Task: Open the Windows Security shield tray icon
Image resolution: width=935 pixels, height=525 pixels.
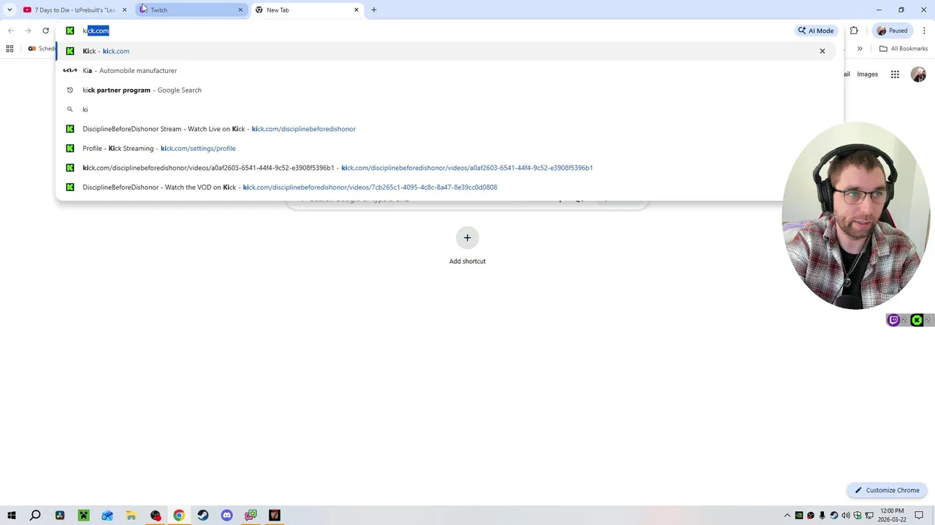Action: 858,516
